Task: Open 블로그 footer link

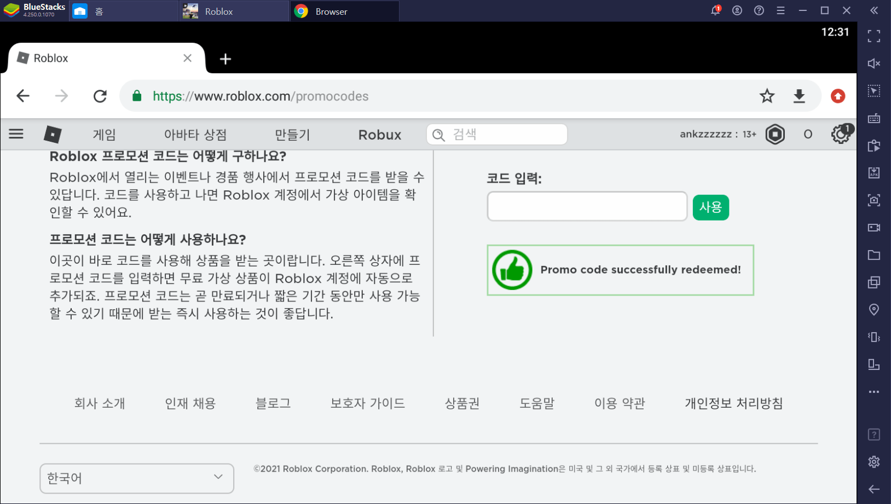Action: [x=273, y=403]
